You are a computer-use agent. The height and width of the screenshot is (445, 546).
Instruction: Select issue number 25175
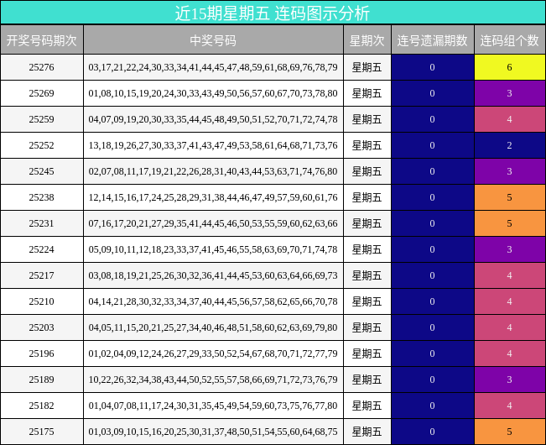pyautogui.click(x=41, y=432)
